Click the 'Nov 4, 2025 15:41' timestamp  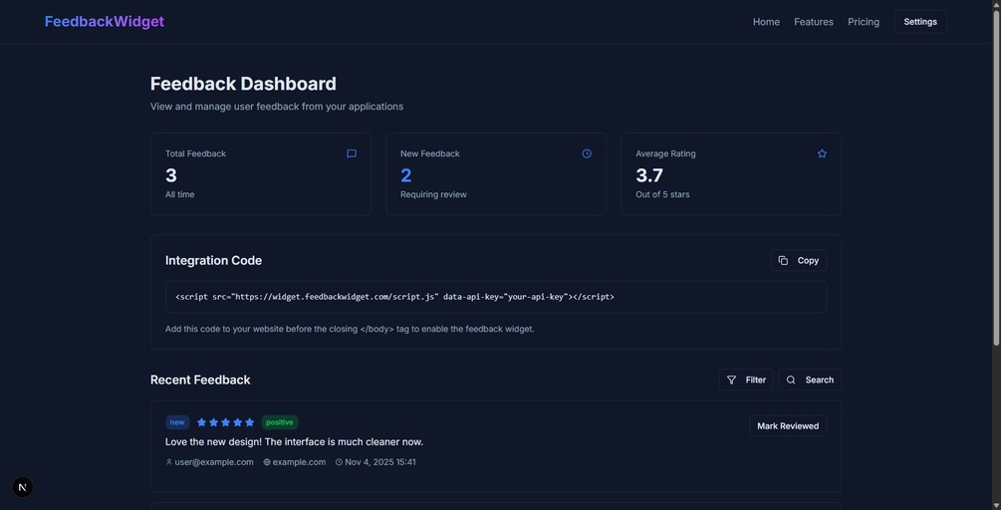click(x=380, y=462)
